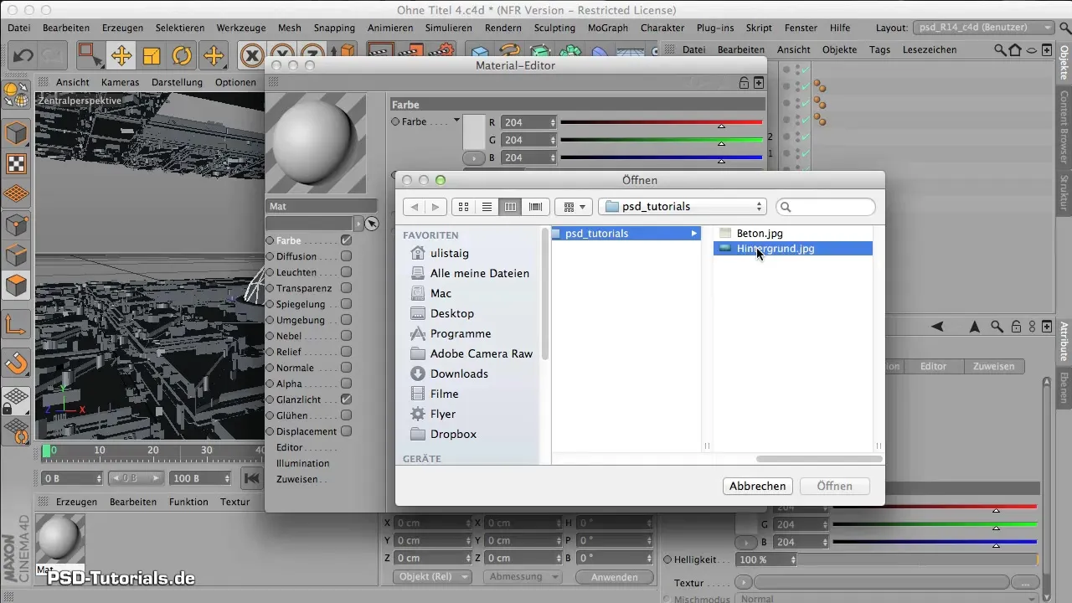The image size is (1072, 603).
Task: Switch file dialog to column view
Action: click(510, 207)
